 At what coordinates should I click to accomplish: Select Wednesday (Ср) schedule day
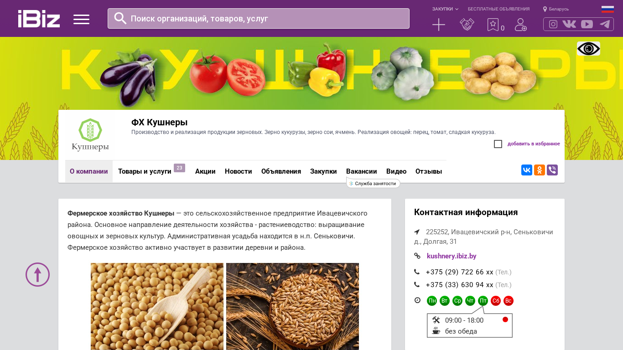[x=457, y=301]
